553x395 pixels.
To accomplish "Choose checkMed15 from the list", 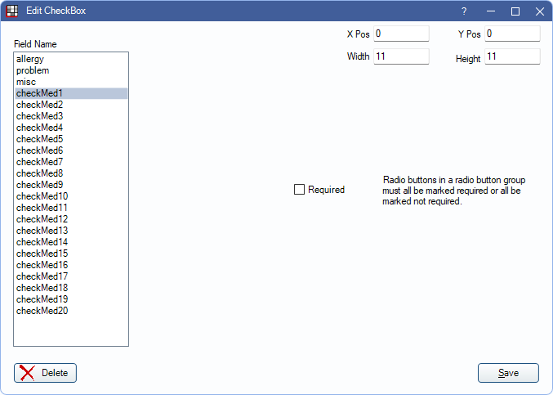I will [x=42, y=254].
